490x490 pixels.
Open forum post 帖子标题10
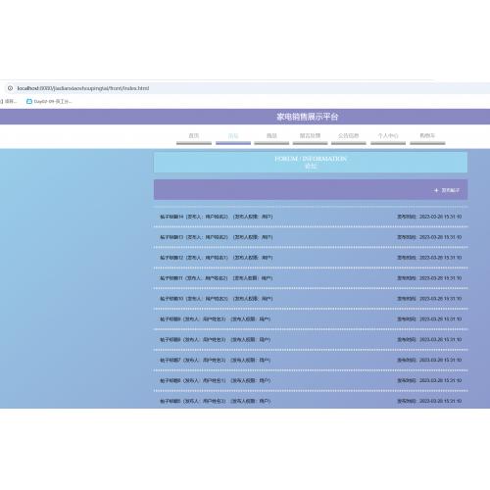(x=311, y=299)
